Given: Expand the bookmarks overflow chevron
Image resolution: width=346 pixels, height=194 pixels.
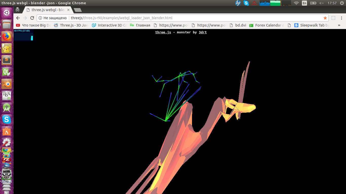Looking at the screenshot, I should click(339, 25).
